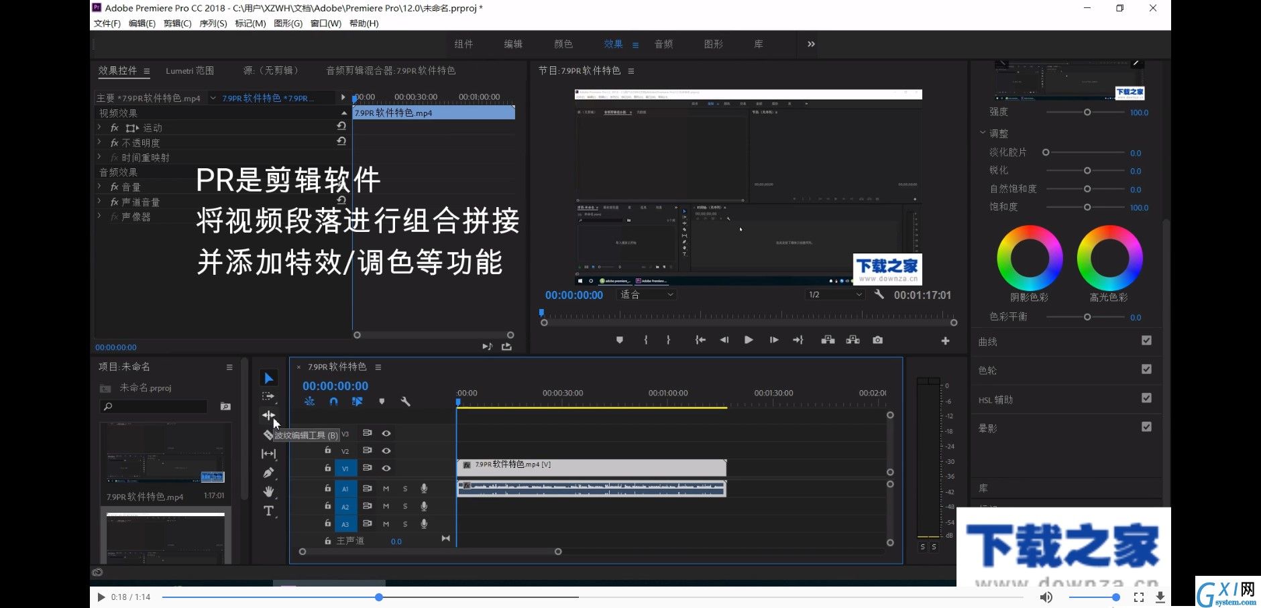Click Mark In bracket button
The width and height of the screenshot is (1261, 608).
click(646, 341)
